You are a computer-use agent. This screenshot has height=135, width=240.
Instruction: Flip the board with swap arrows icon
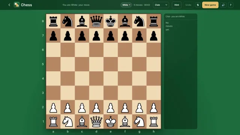[198, 5]
